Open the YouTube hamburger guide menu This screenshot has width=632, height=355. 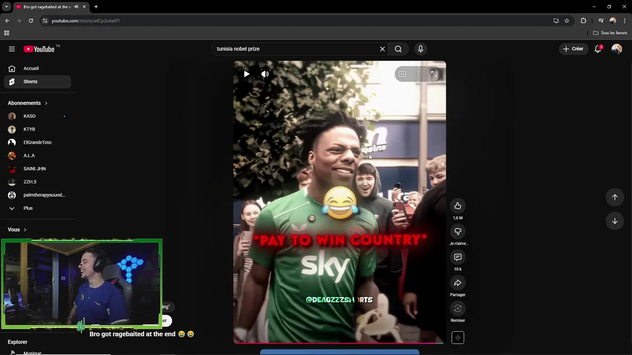12,49
